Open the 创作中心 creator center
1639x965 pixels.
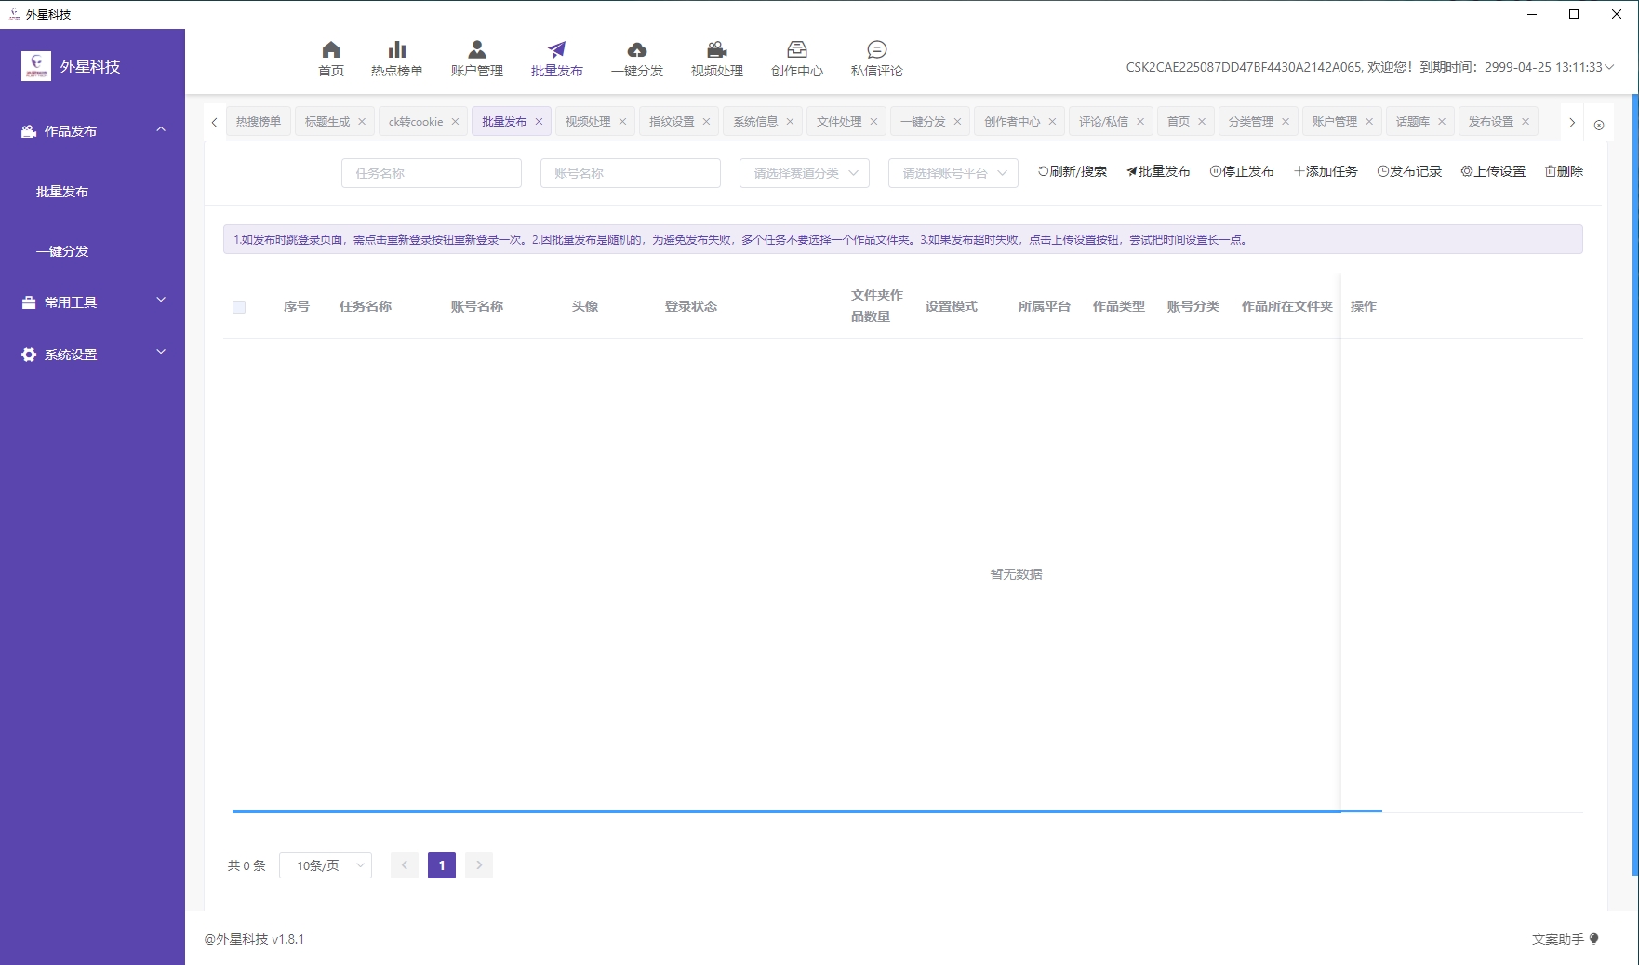click(796, 58)
